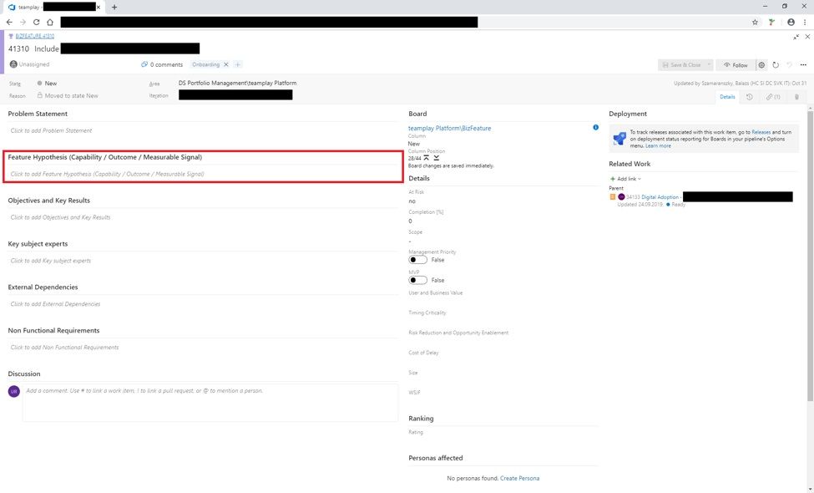Click the trash can tab icon
This screenshot has width=814, height=493.
(x=796, y=97)
